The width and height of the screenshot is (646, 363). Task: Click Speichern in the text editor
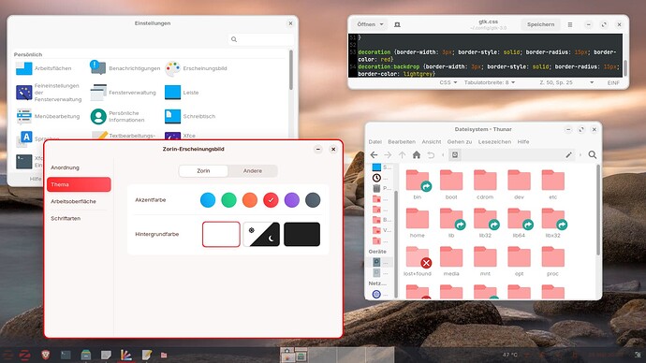coord(540,24)
